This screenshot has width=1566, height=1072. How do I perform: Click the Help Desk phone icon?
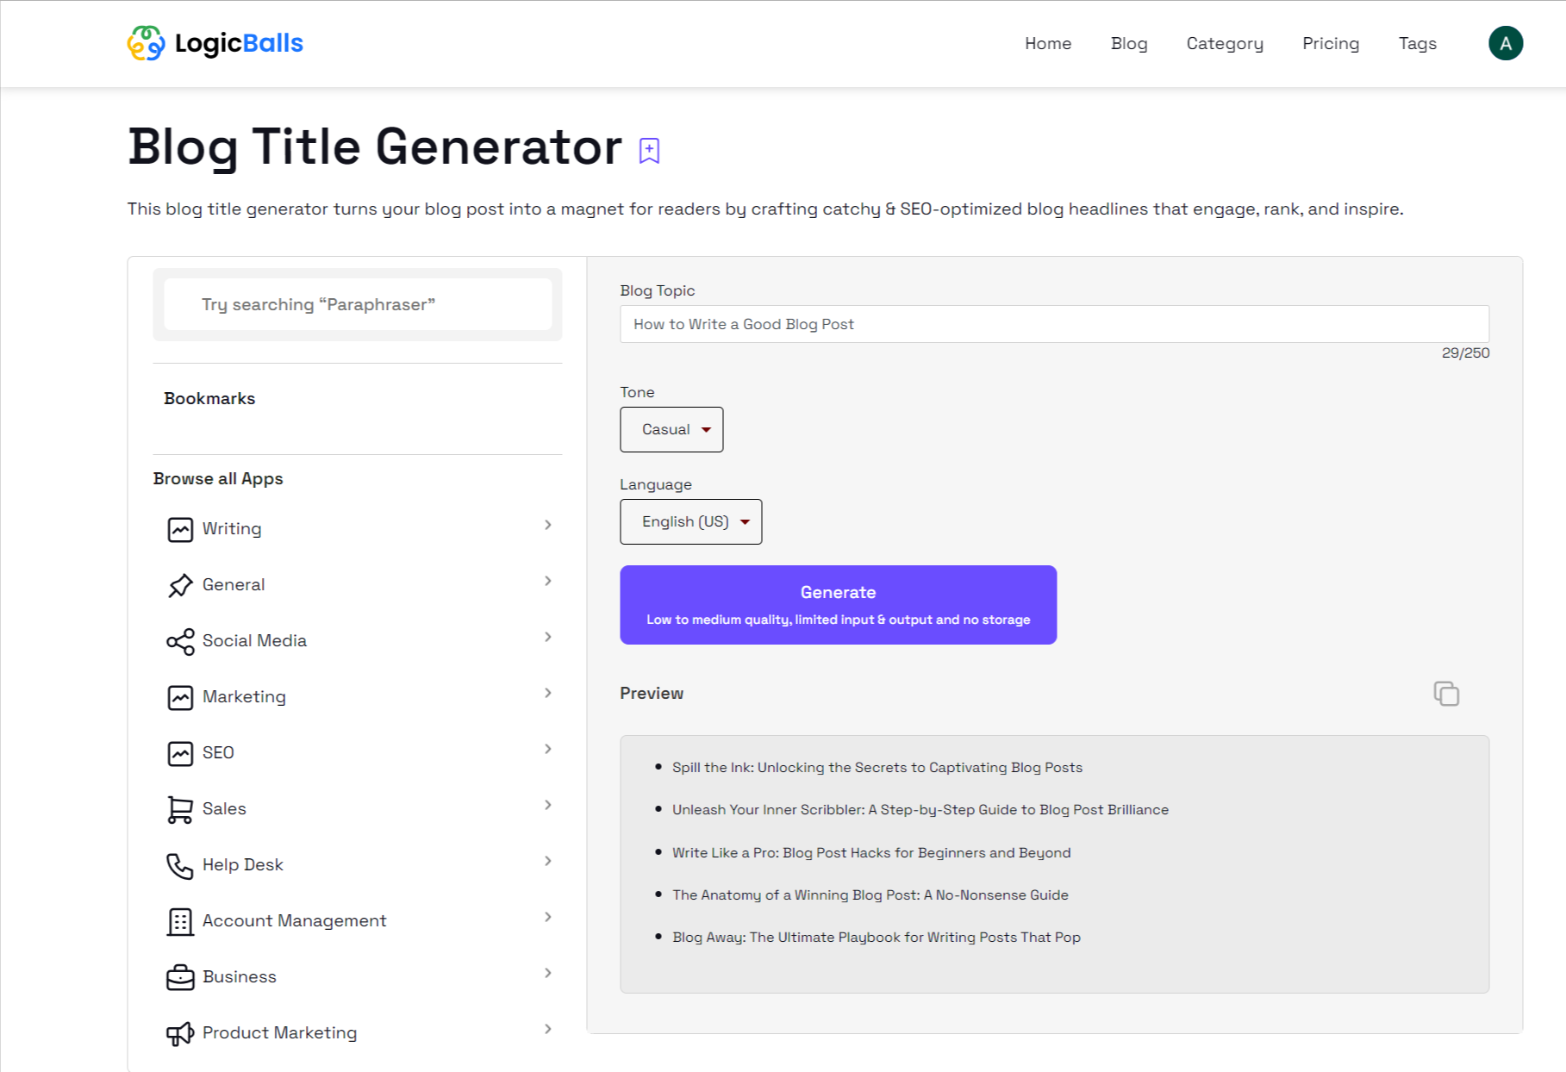180,865
